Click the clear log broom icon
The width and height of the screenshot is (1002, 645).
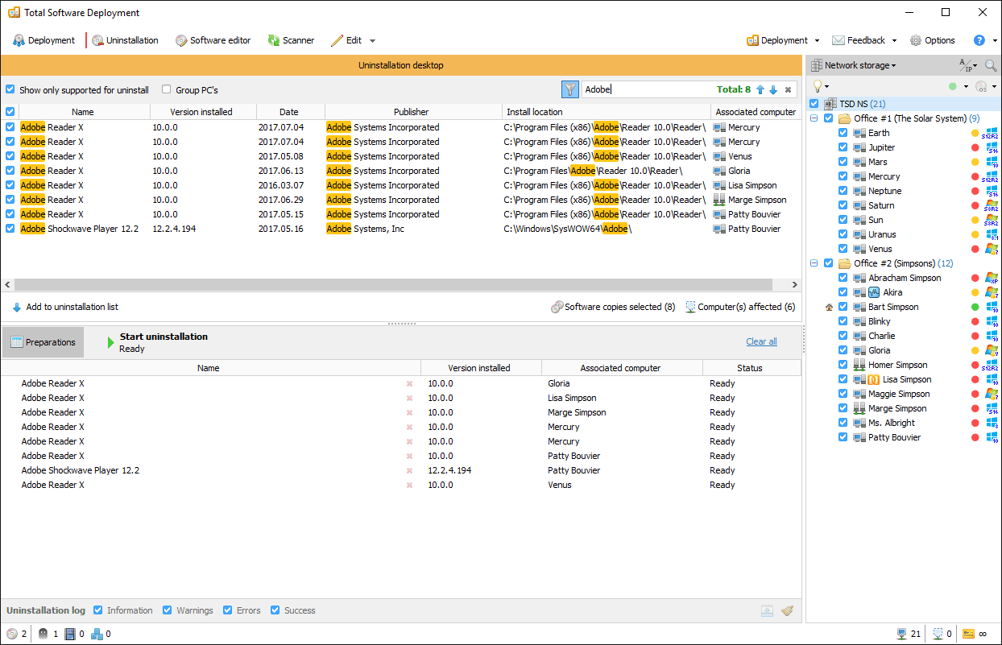[787, 610]
